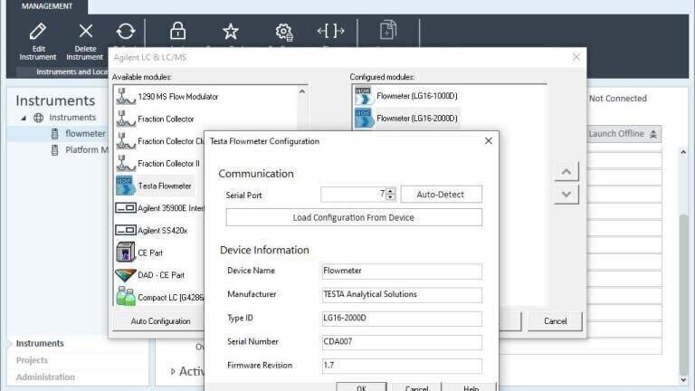Click the Launch Offline button label

tap(616, 134)
